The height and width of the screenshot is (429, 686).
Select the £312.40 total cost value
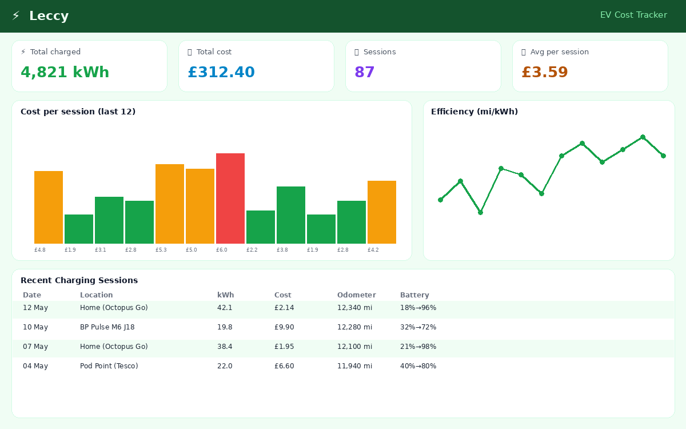pos(221,73)
